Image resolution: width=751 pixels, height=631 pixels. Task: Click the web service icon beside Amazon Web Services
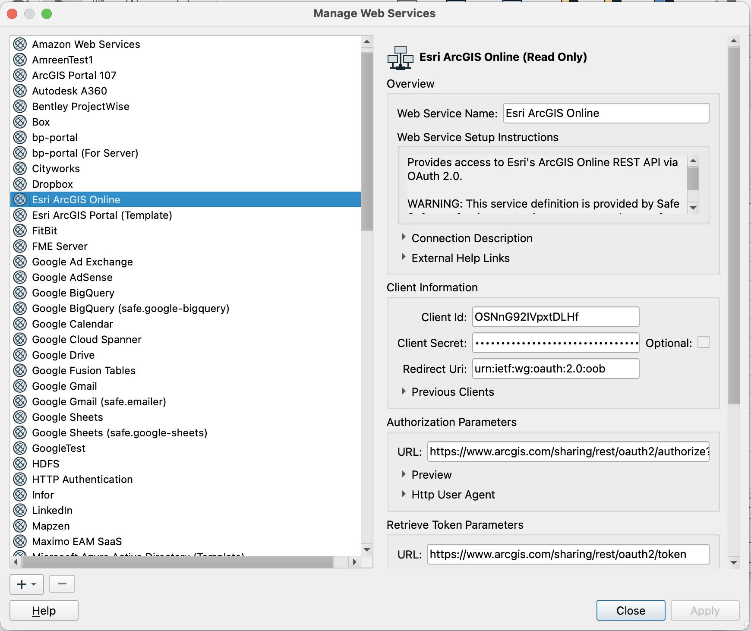pyautogui.click(x=20, y=44)
